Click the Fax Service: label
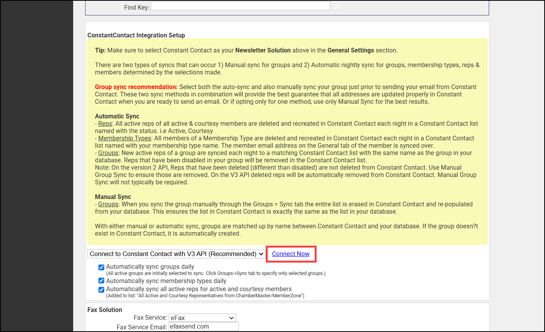The width and height of the screenshot is (545, 332). click(151, 318)
